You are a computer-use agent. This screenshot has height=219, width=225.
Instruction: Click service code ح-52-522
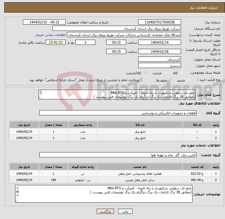point(197,174)
